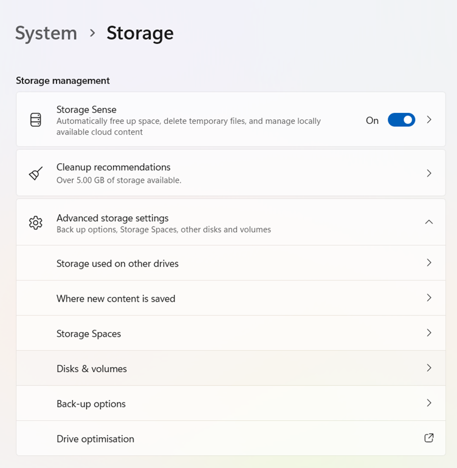Click the Storage Sense drive icon

pos(36,120)
